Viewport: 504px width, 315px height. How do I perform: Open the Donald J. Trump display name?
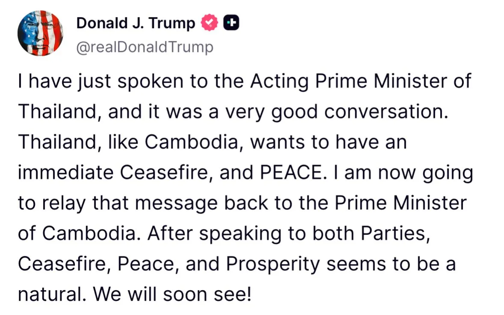(x=136, y=23)
